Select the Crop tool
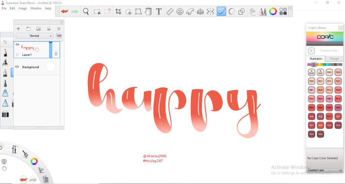 [118, 11]
